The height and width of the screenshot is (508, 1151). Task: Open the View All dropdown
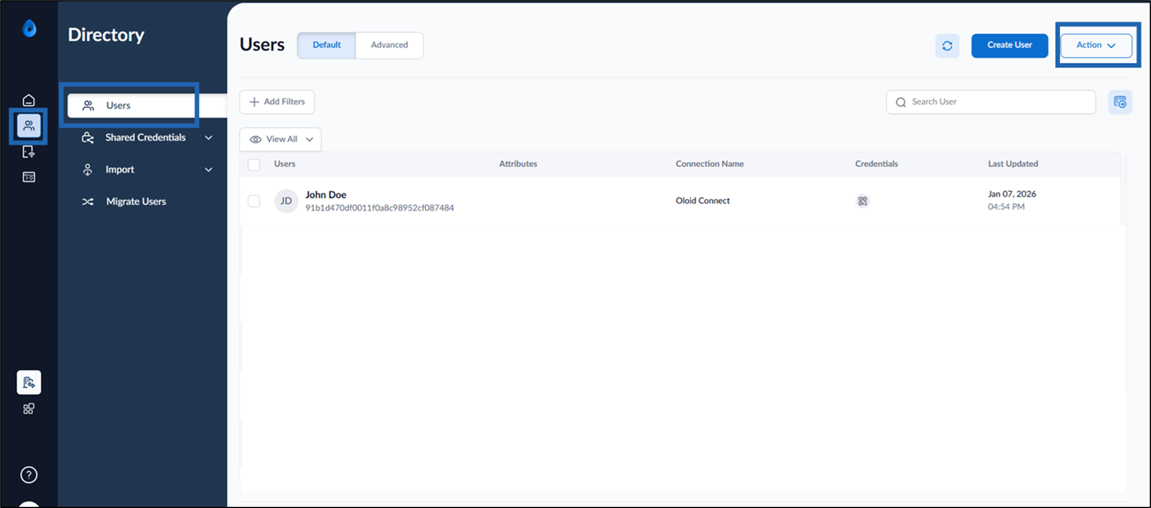(x=280, y=139)
